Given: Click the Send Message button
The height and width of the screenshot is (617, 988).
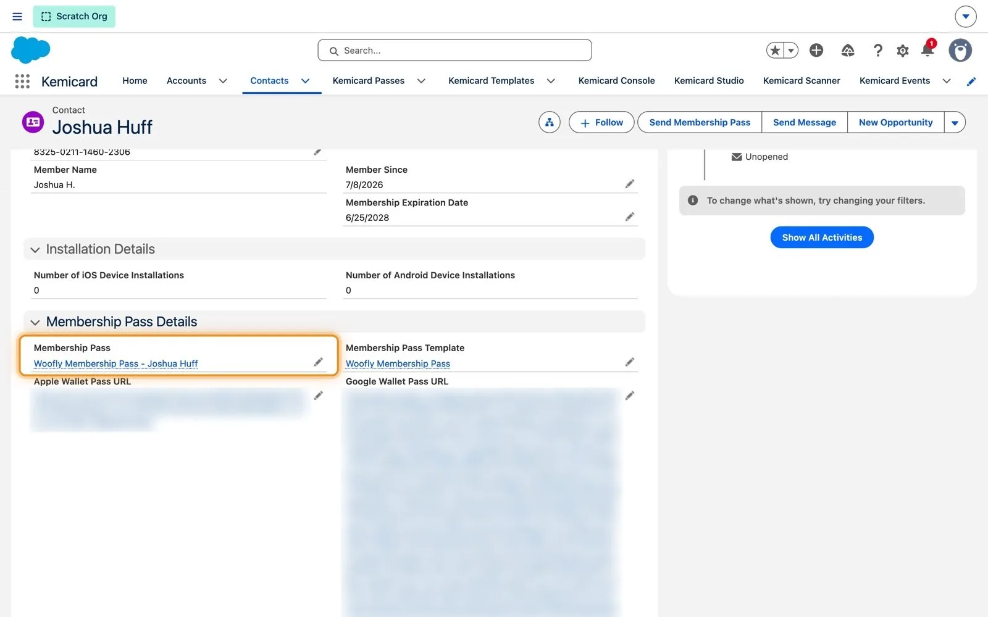Looking at the screenshot, I should click(x=805, y=122).
